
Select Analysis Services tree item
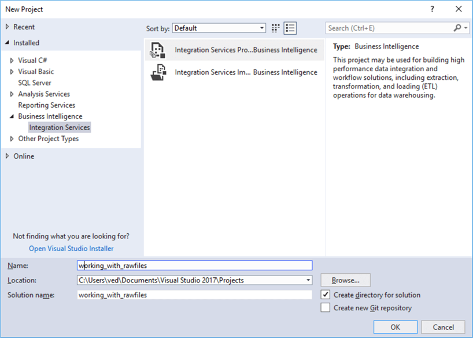click(44, 94)
